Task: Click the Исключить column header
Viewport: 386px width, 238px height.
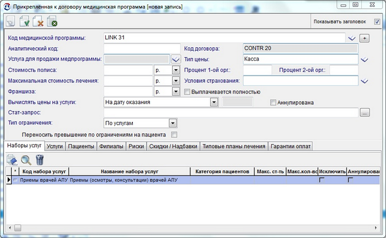Action: (x=333, y=171)
